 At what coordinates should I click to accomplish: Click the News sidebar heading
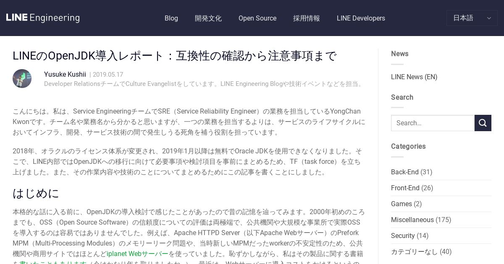pyautogui.click(x=400, y=54)
